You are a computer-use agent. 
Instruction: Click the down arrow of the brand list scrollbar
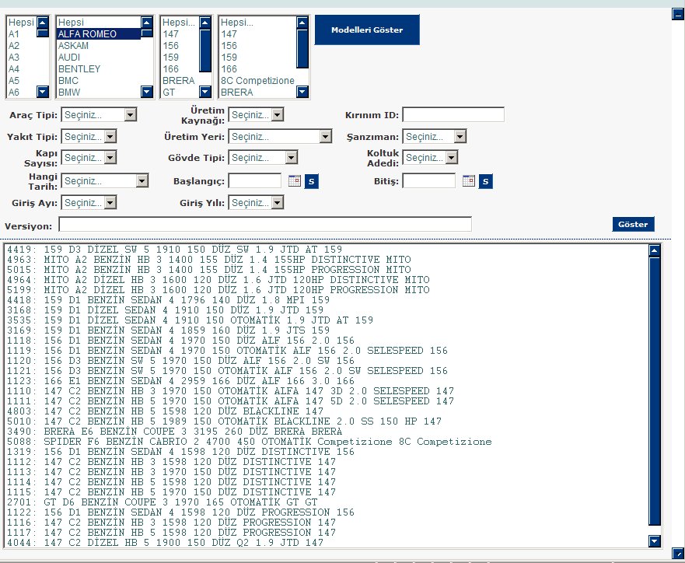pos(147,92)
